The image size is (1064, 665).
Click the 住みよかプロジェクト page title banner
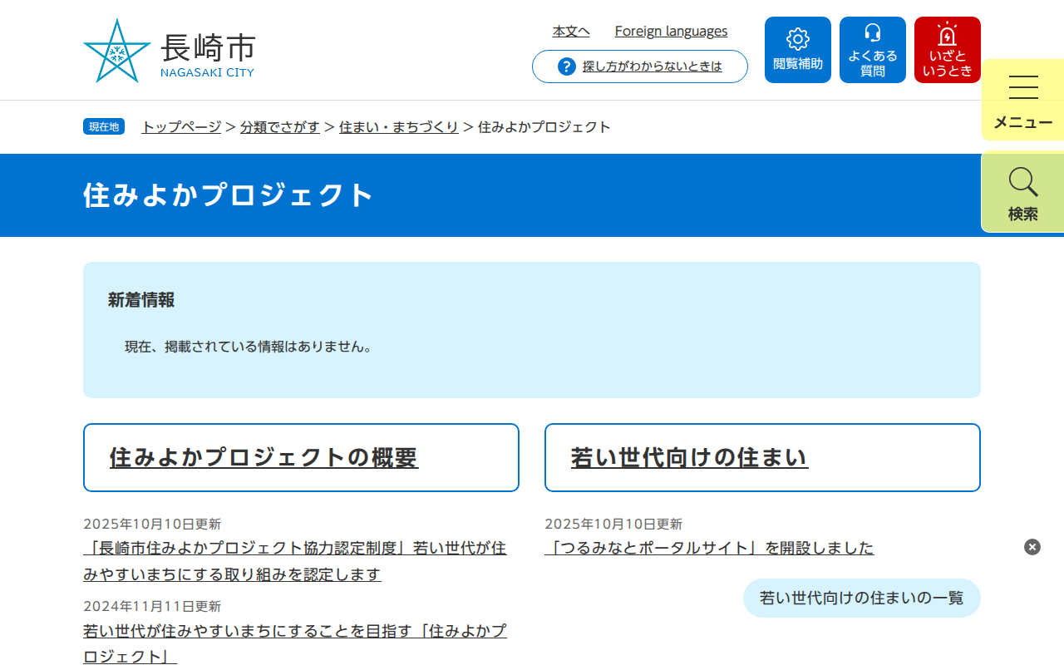point(532,195)
